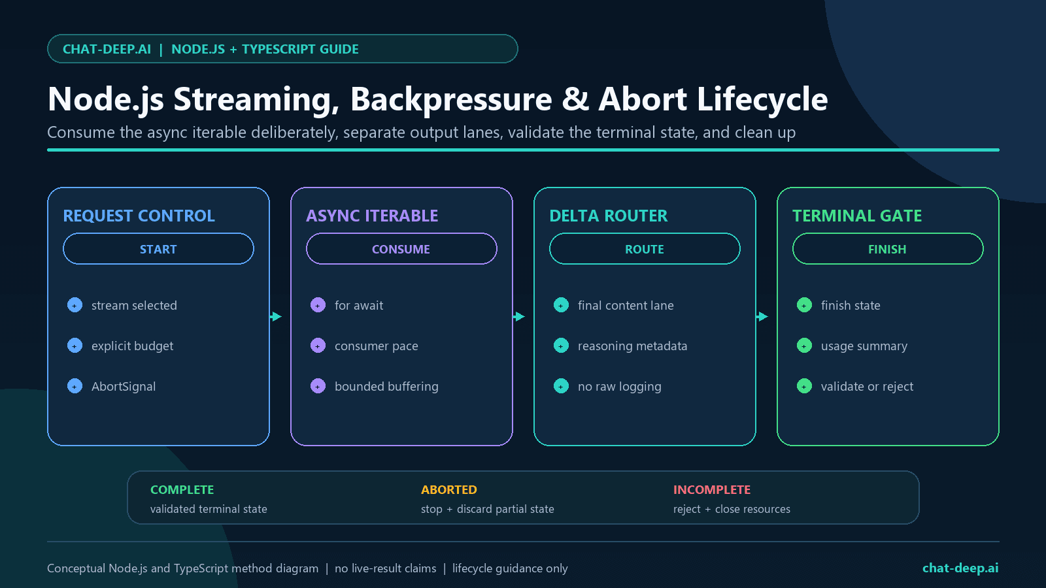Click the teal bullet beside no raw logging
Screen dimensions: 1046x588
(x=561, y=386)
